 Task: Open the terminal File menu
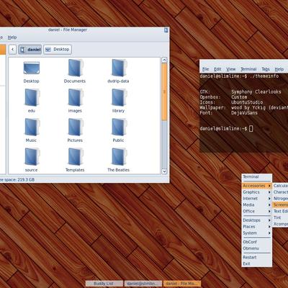(x=205, y=69)
